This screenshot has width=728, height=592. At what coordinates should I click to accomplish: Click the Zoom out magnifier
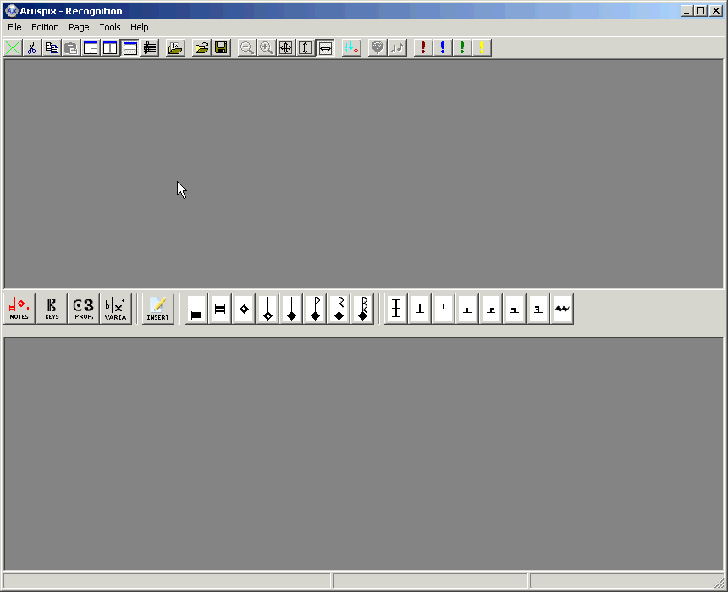[x=246, y=48]
